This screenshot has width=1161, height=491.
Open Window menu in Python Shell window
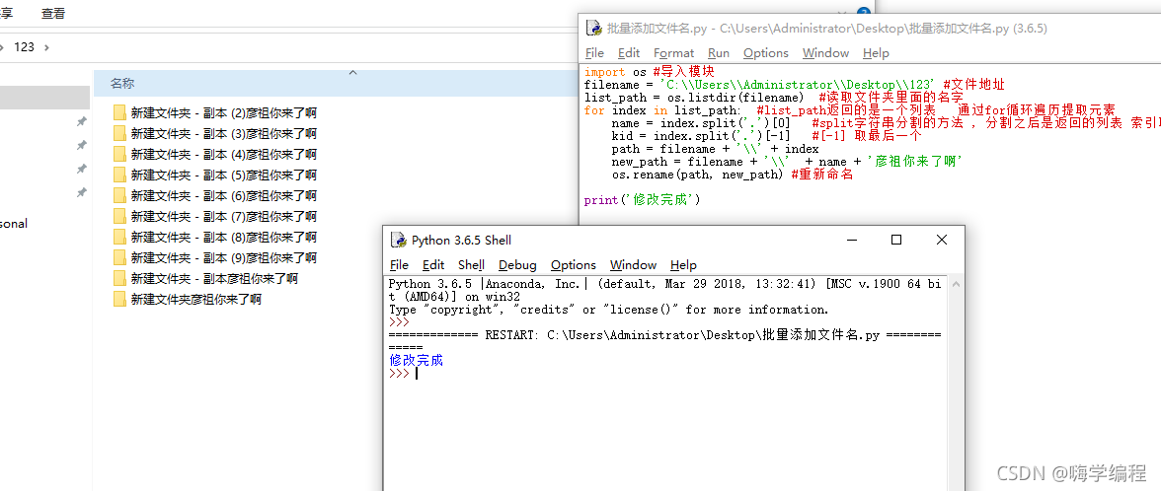tap(633, 264)
